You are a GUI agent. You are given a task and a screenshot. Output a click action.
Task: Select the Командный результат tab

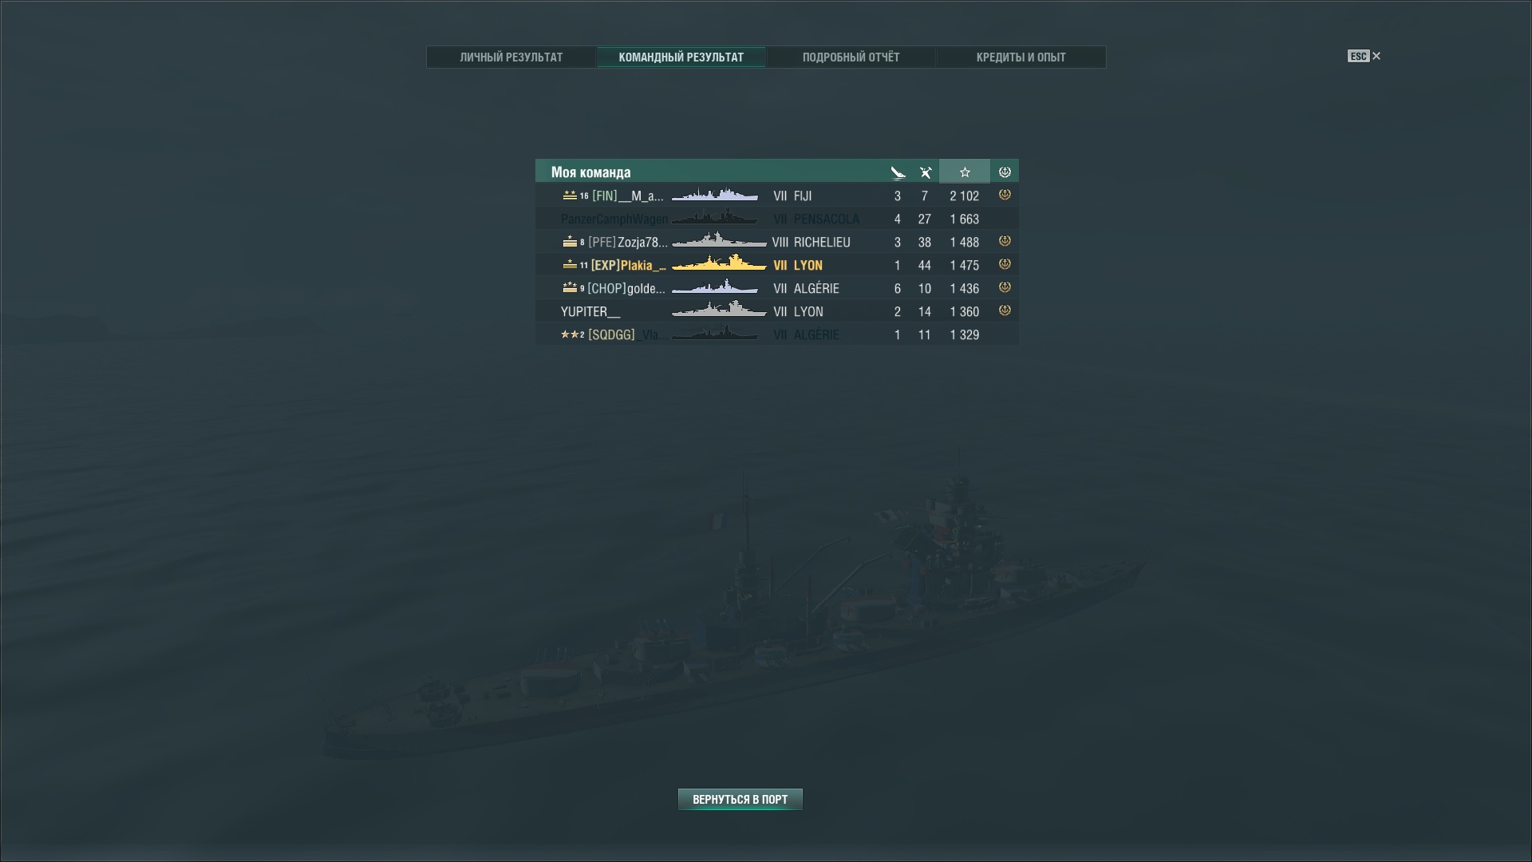tap(681, 57)
